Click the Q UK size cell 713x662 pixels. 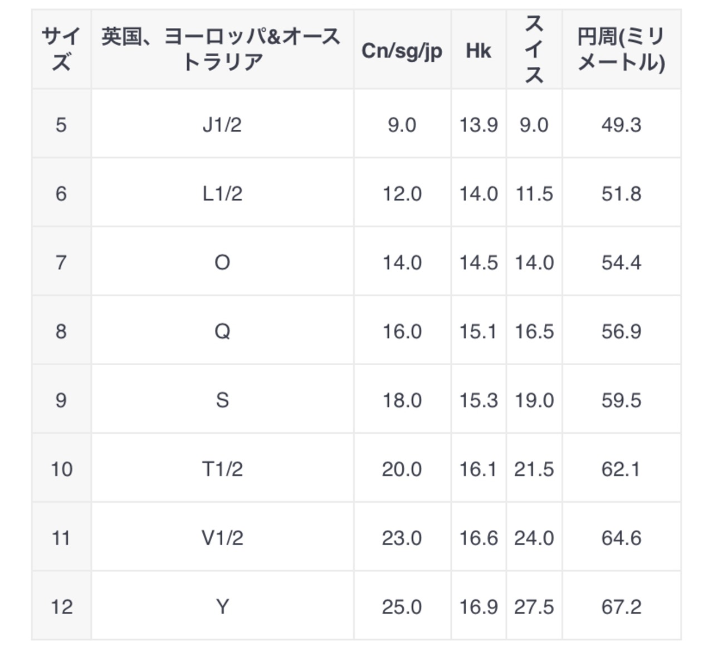[222, 331]
